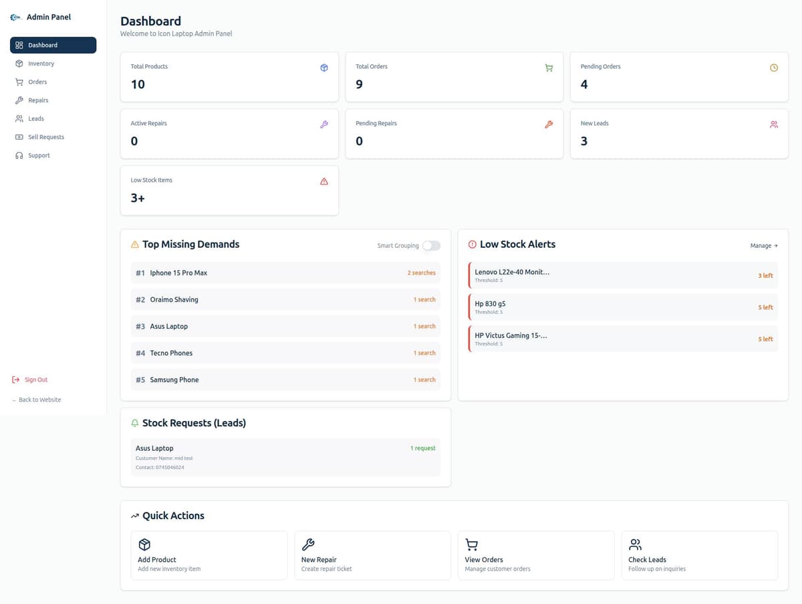This screenshot has height=604, width=802.
Task: Click the View Orders cart icon
Action: tap(471, 545)
